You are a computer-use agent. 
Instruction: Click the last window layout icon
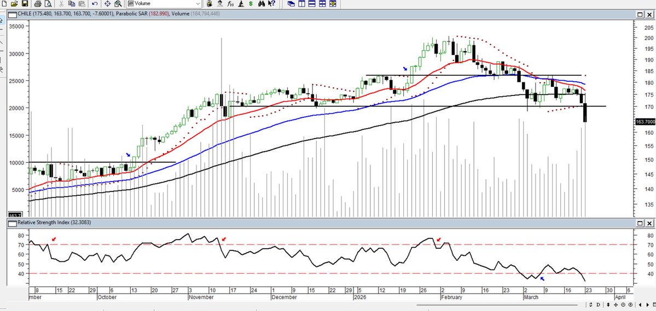[x=333, y=4]
